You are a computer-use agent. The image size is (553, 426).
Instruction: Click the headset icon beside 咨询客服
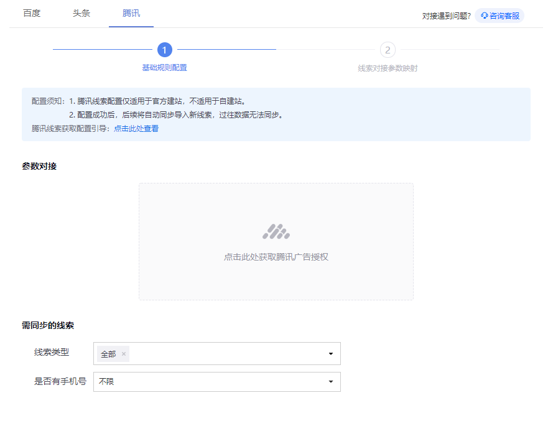(x=484, y=16)
